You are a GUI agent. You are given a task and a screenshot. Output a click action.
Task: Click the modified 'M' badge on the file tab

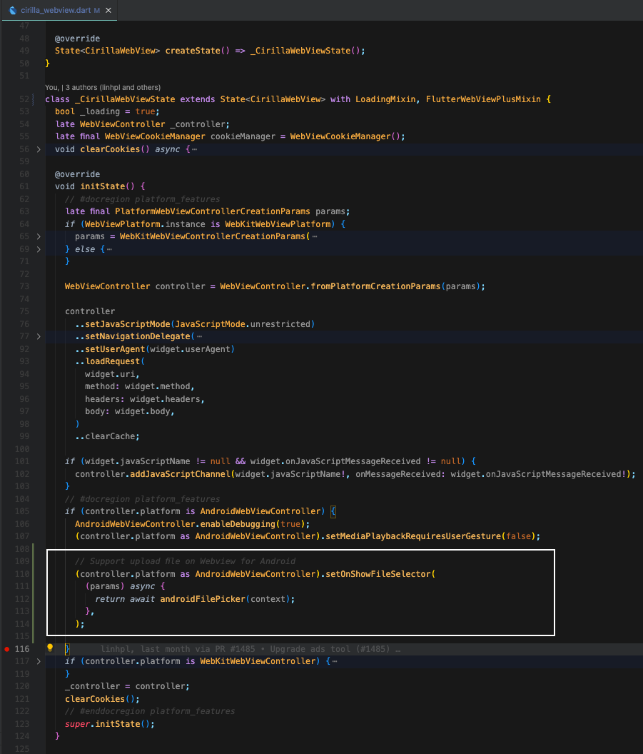click(x=97, y=10)
